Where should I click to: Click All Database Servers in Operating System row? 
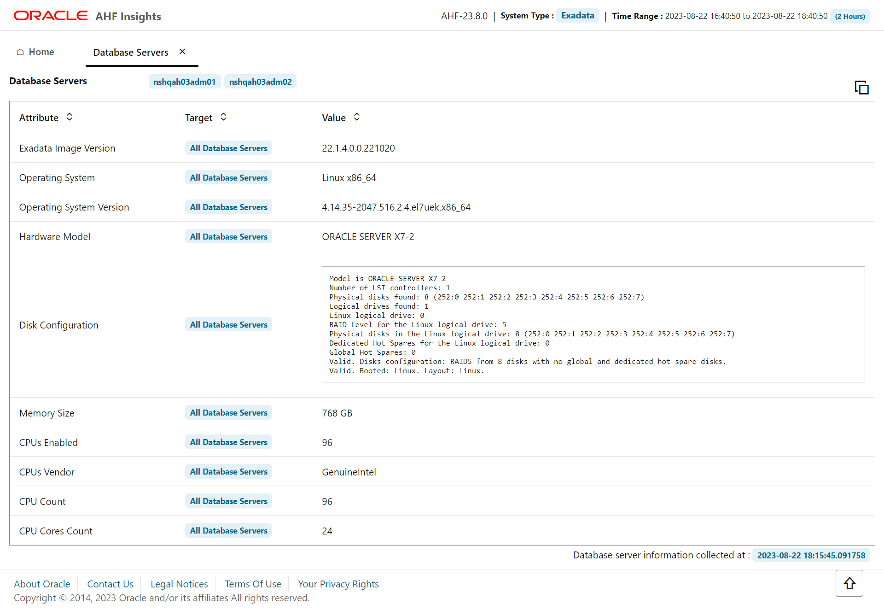tap(229, 177)
